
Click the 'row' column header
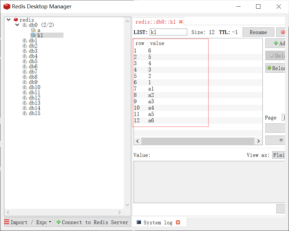[x=141, y=43]
